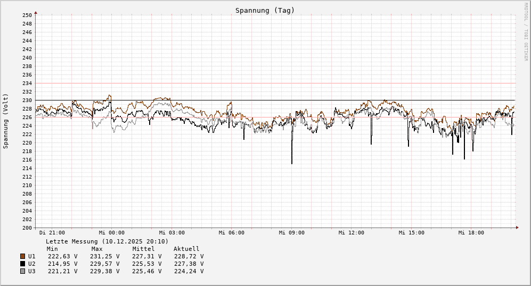Click the U1 max value 231,25 V
The image size is (531, 286).
point(105,256)
